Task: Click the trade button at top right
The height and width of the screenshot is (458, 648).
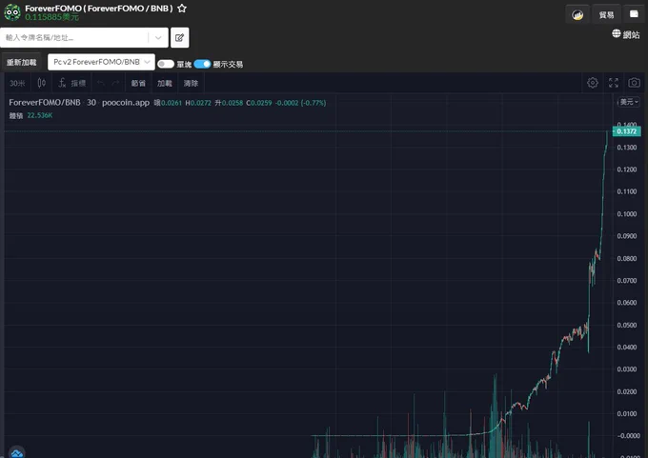Action: point(606,15)
